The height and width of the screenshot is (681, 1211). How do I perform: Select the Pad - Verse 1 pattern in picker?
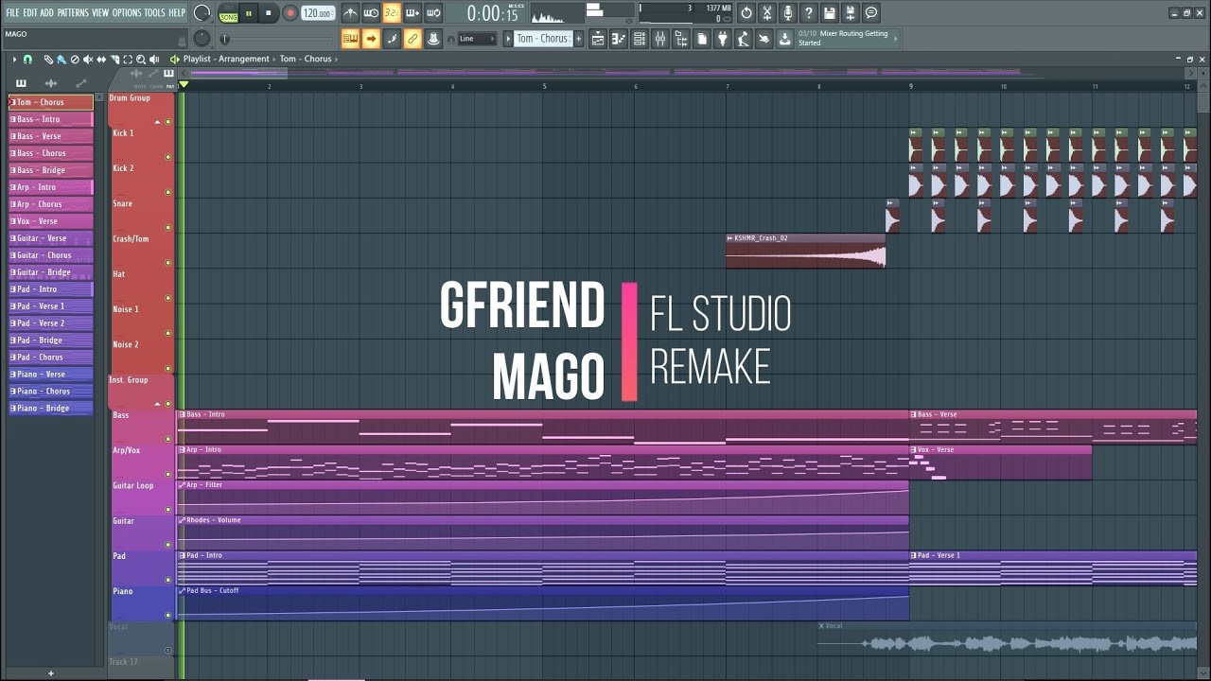click(51, 306)
